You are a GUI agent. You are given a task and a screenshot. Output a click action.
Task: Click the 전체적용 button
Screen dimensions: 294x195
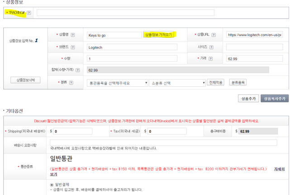tap(216, 83)
